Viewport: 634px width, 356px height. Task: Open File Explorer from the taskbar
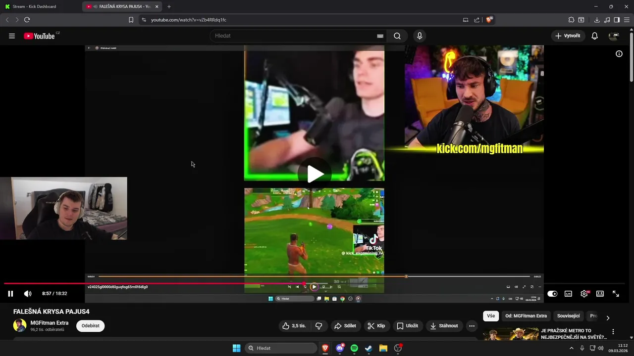coord(383,348)
